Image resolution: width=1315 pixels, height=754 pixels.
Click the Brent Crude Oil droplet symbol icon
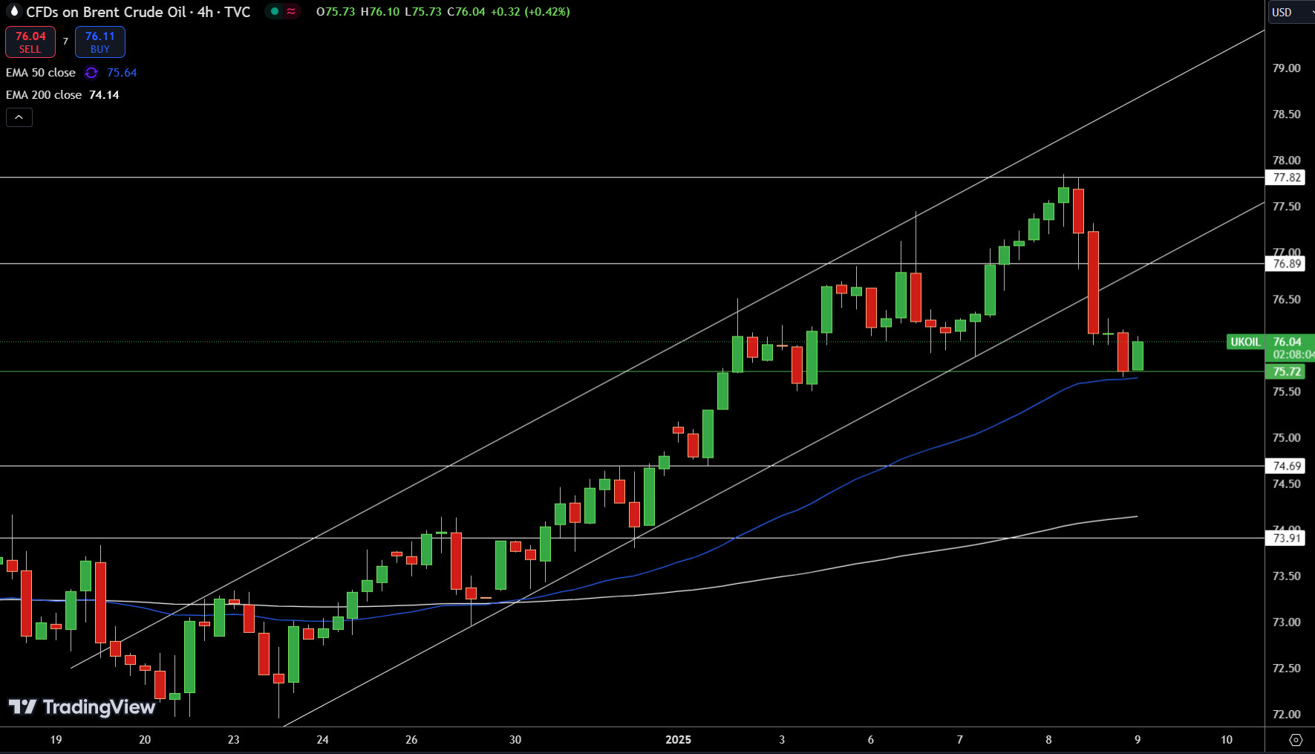tap(13, 11)
